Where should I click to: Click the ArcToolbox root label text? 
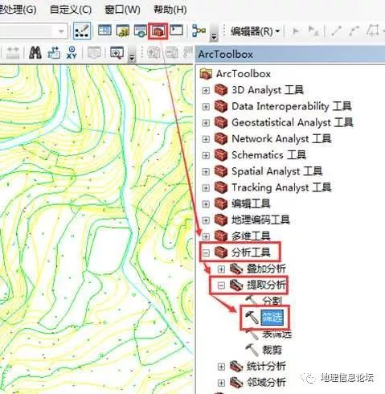(244, 74)
